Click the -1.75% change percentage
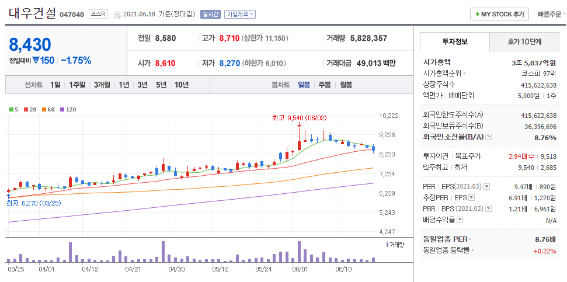 [76, 60]
